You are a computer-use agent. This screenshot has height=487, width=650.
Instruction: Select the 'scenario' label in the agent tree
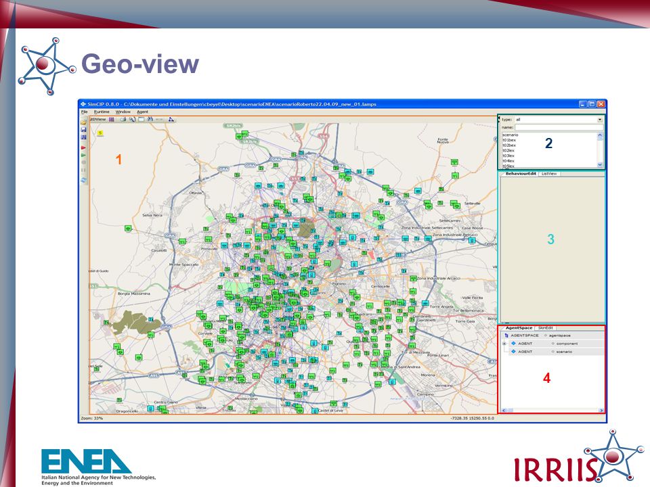pyautogui.click(x=564, y=352)
